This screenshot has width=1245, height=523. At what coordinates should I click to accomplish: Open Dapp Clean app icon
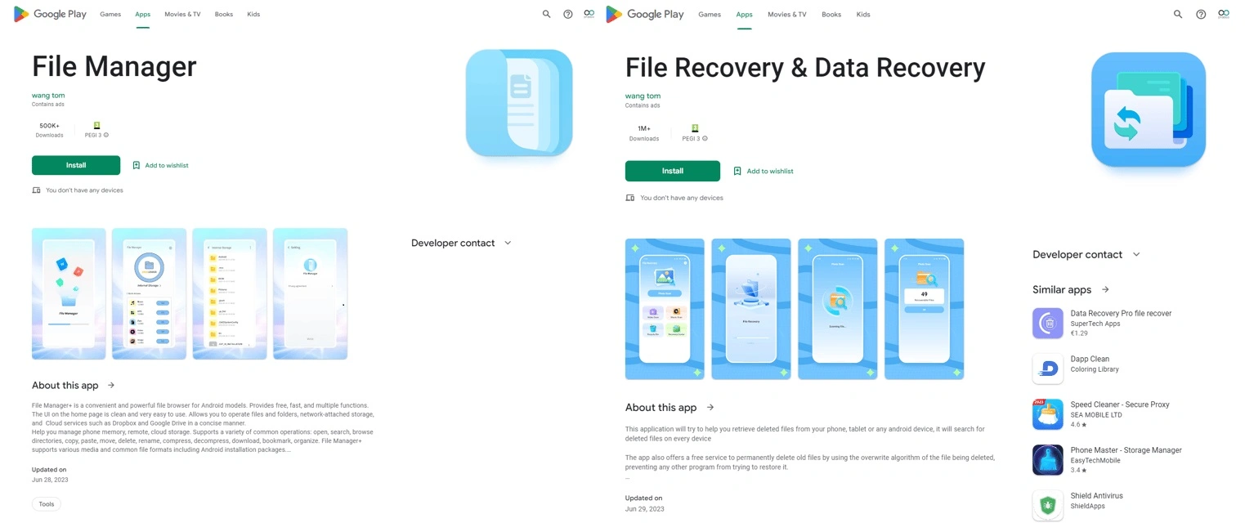(1048, 369)
